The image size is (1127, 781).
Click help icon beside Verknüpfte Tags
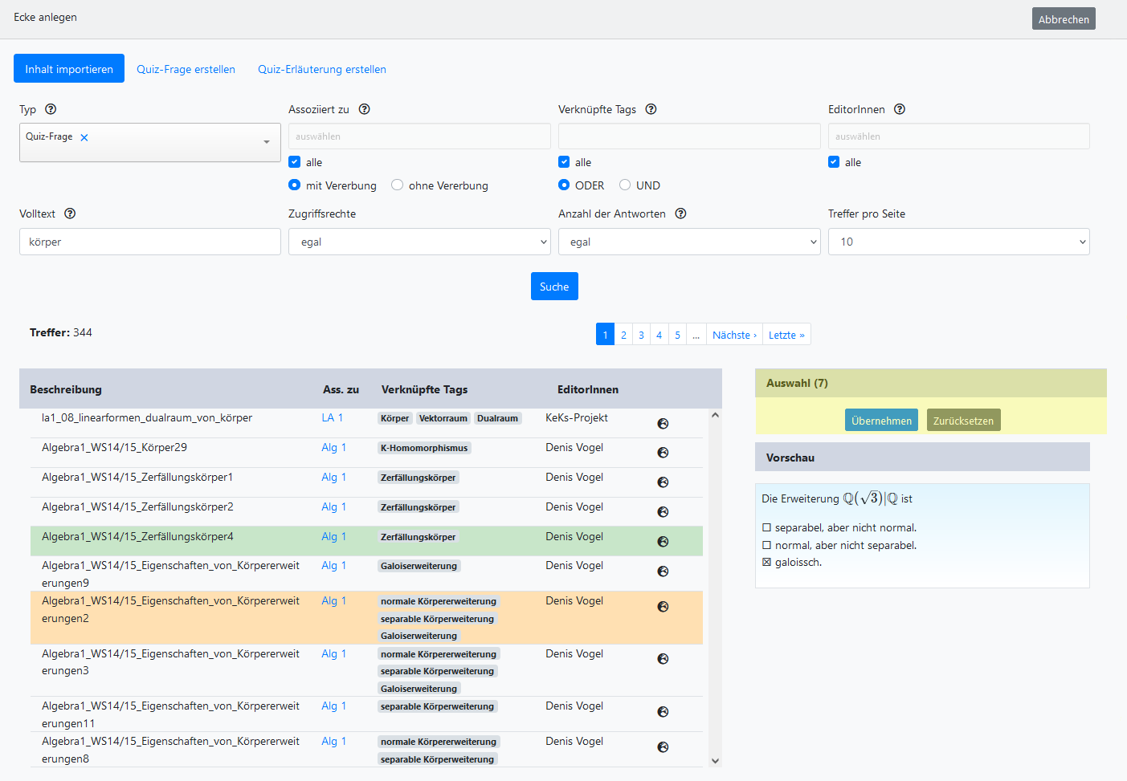[651, 109]
